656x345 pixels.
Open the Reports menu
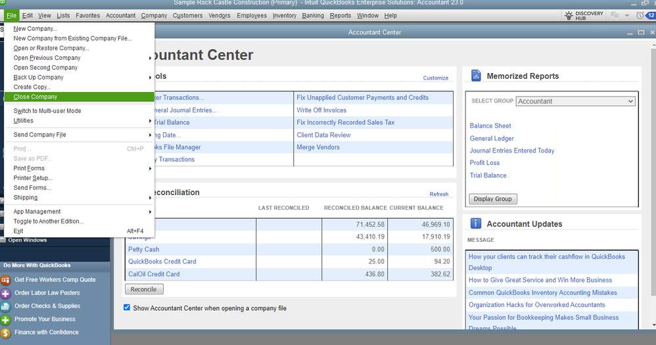pyautogui.click(x=340, y=16)
